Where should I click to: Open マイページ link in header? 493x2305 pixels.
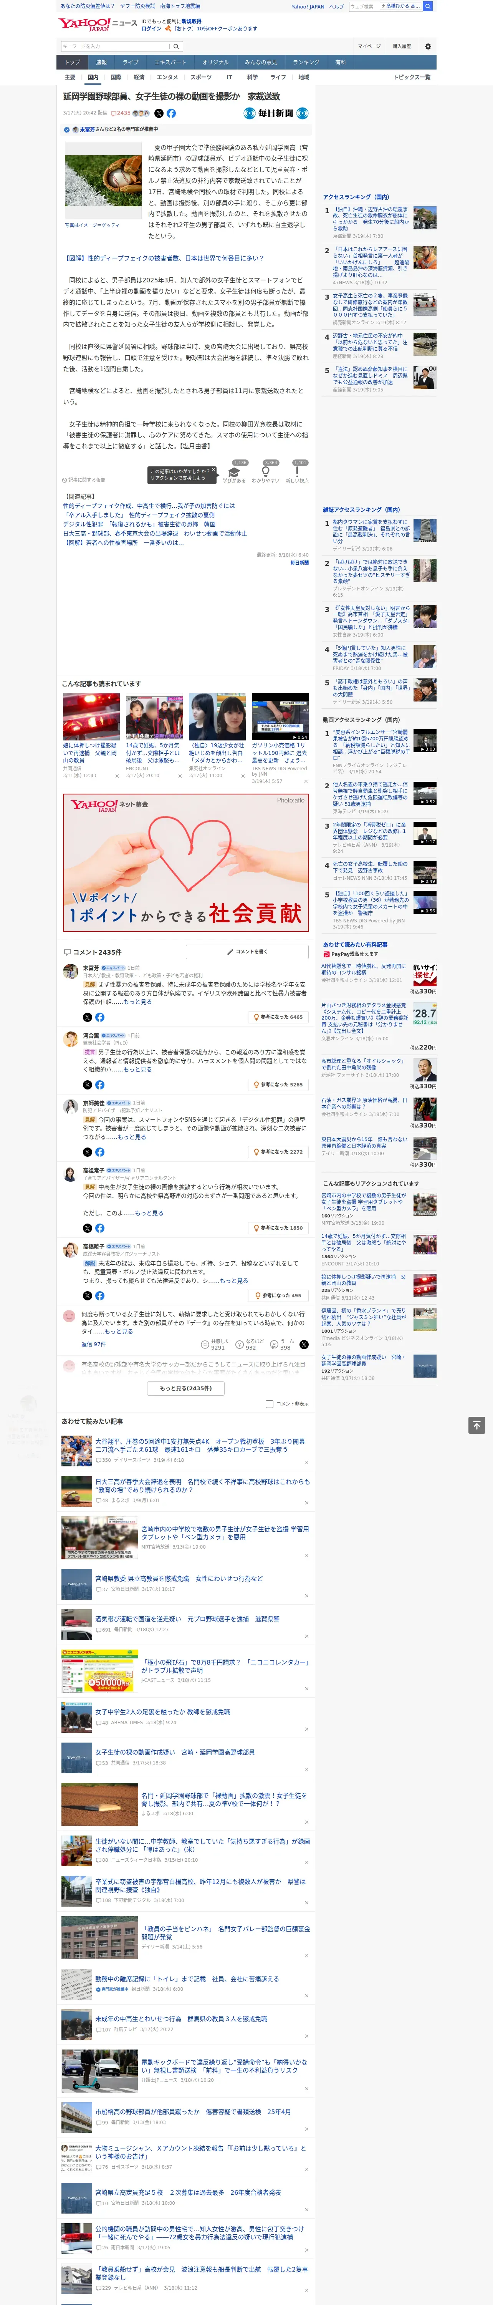pyautogui.click(x=369, y=46)
